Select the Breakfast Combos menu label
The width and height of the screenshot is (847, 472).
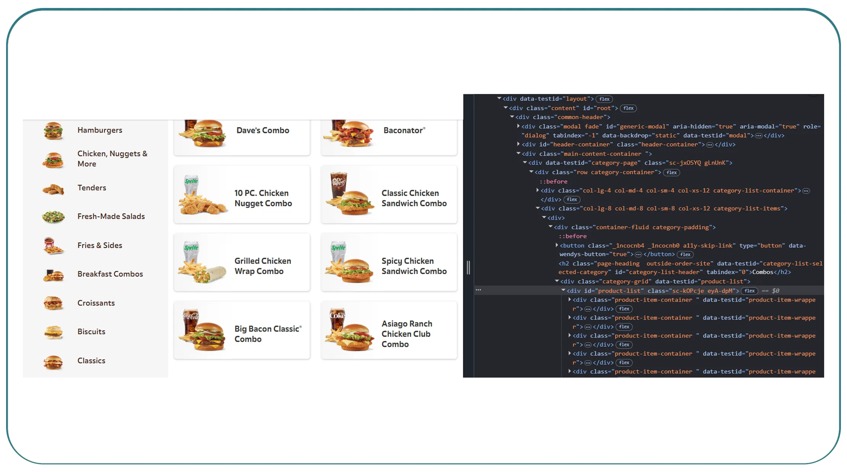110,274
